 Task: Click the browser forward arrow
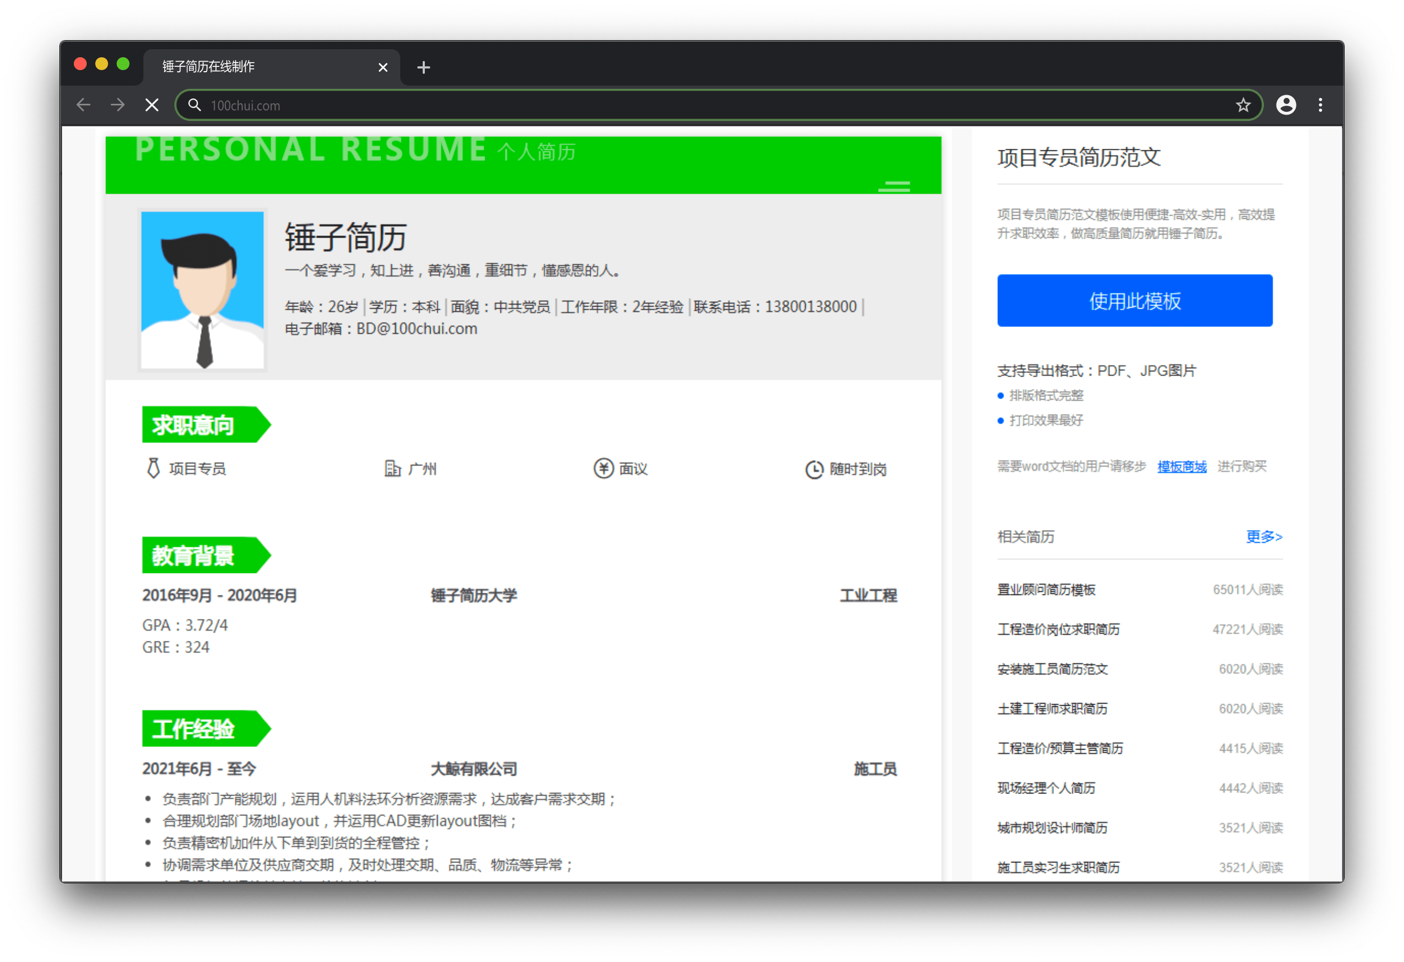118,105
